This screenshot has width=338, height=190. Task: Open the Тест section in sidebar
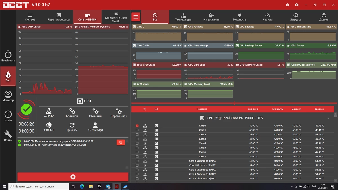(8, 76)
